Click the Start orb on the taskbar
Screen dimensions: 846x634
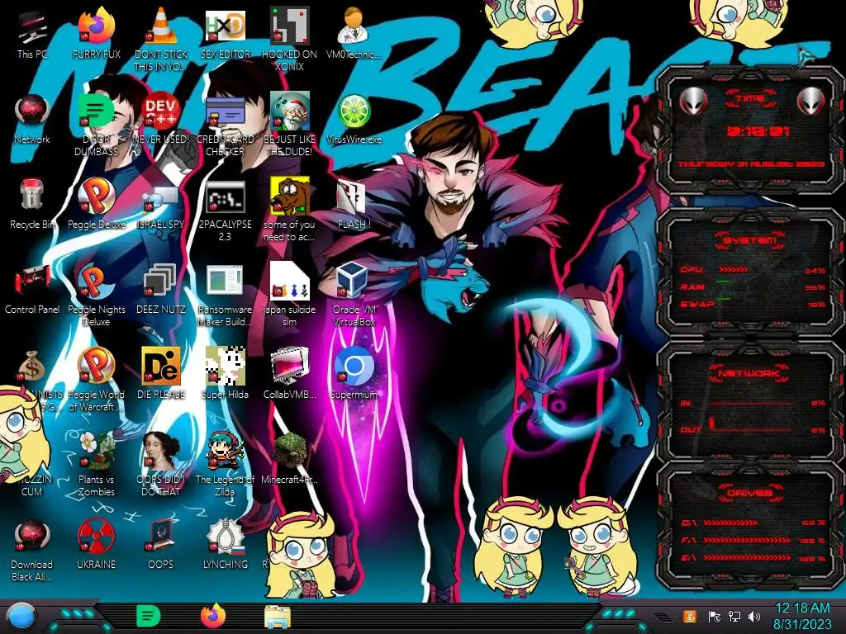point(21,617)
